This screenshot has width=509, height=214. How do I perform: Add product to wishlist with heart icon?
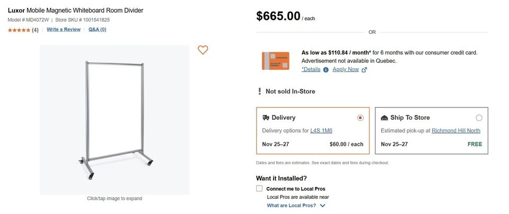click(x=203, y=50)
